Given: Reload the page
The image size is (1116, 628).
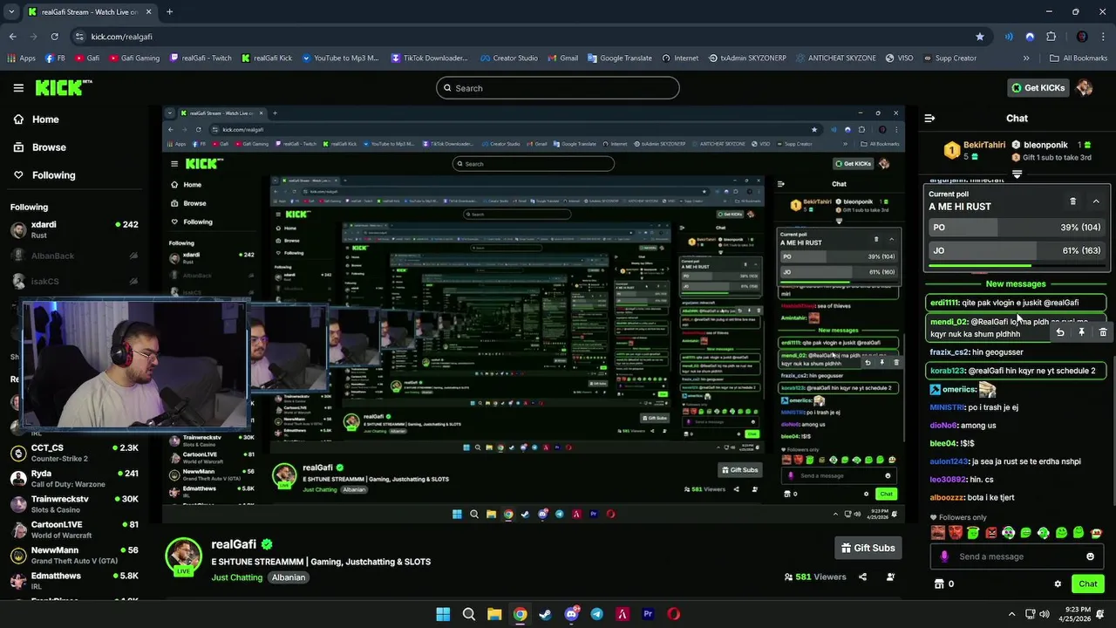Looking at the screenshot, I should (x=54, y=37).
